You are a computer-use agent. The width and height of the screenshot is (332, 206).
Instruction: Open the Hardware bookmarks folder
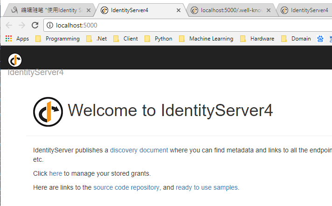tap(257, 39)
